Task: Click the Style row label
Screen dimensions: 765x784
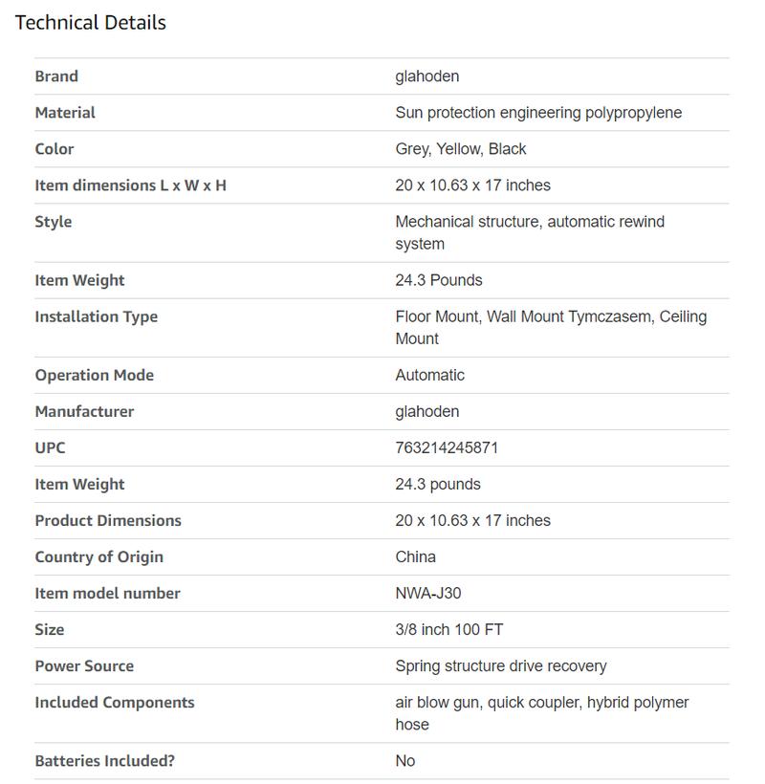Action: [54, 222]
